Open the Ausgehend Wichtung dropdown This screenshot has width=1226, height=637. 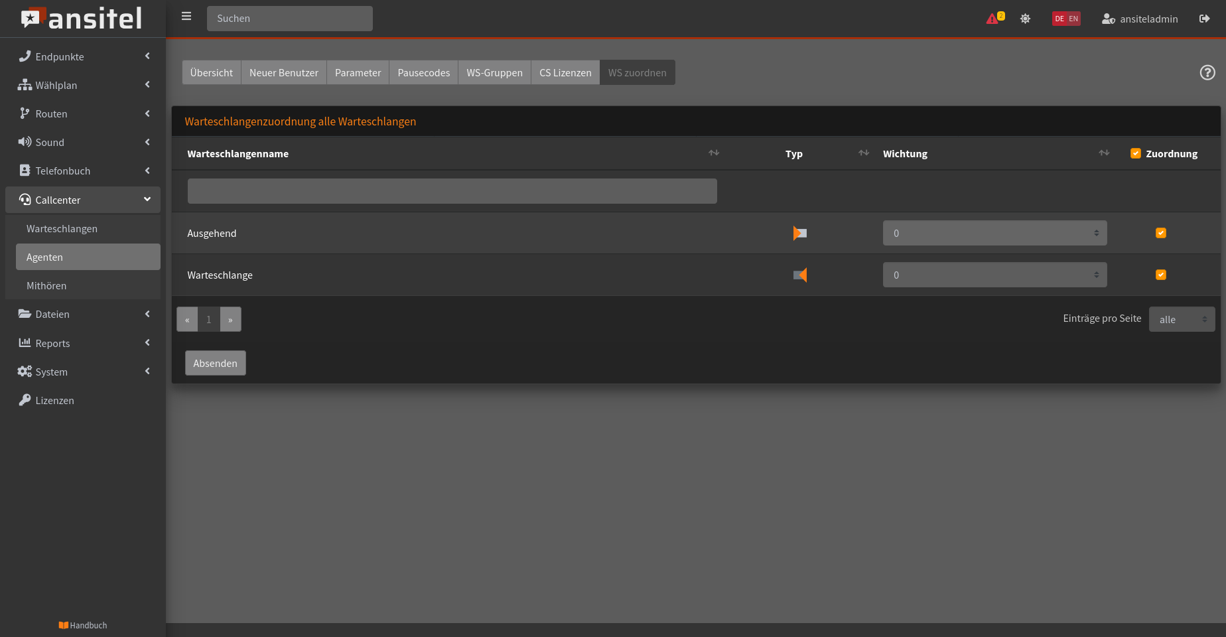[x=994, y=234]
